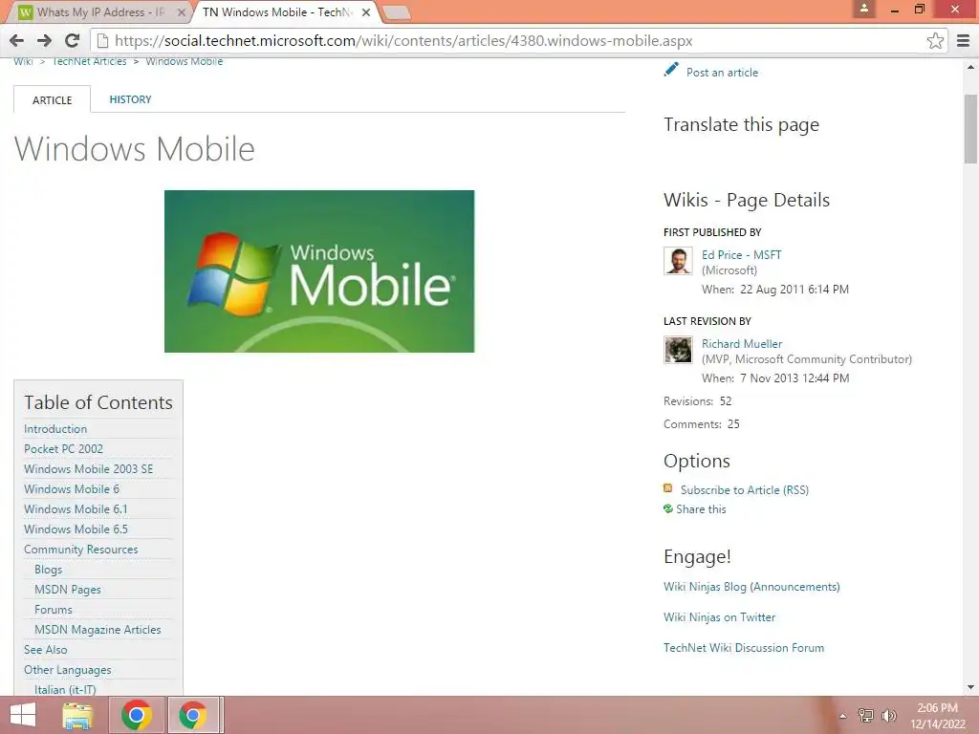Screen dimensions: 979x734
Task: Close the Whats My IP Address tab
Action: coord(181,11)
